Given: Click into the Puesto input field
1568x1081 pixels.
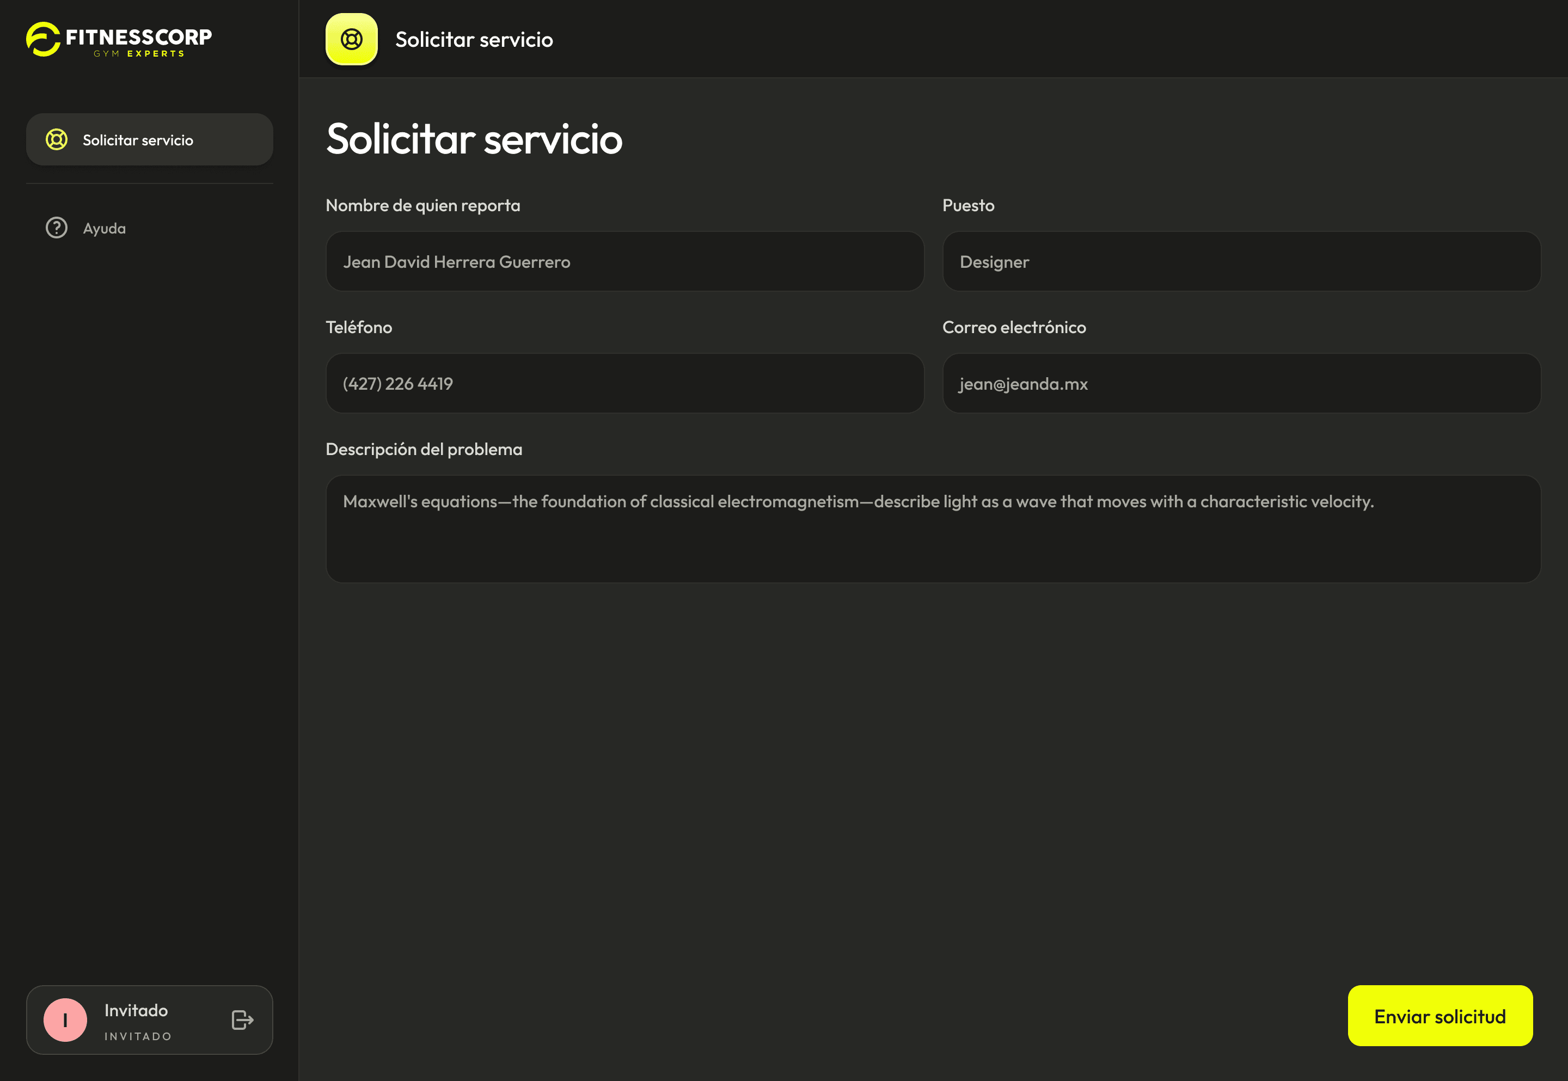Looking at the screenshot, I should pos(1241,261).
